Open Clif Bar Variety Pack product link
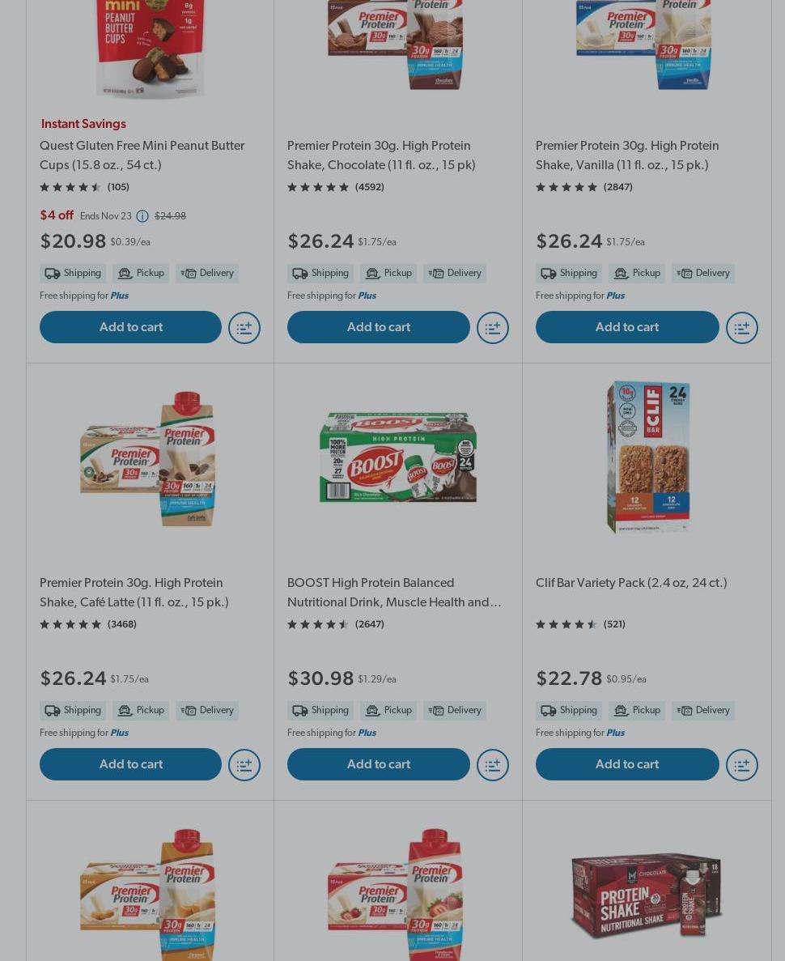The image size is (785, 961). [x=630, y=583]
